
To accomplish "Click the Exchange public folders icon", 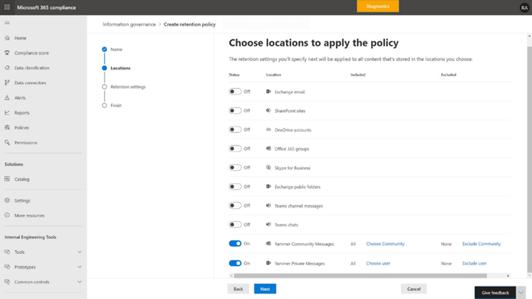I will [268, 187].
